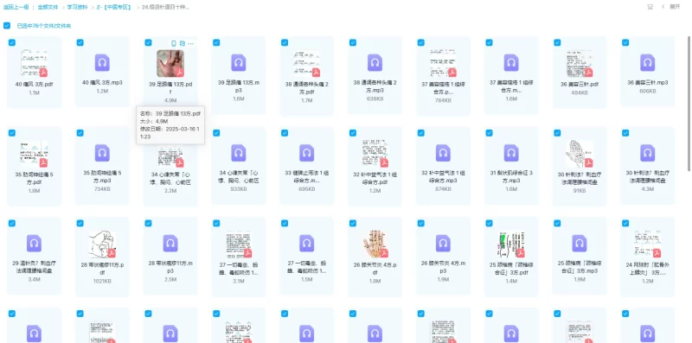The height and width of the screenshot is (343, 692).
Task: Click the headphone icon of 38 mp3 file
Action: (375, 62)
